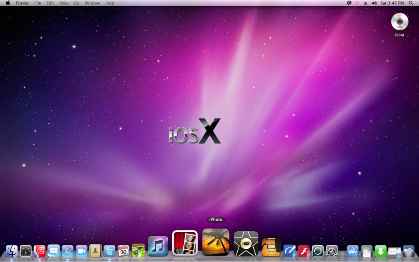The height and width of the screenshot is (262, 419).
Task: Open the Window menu
Action: [x=92, y=3]
